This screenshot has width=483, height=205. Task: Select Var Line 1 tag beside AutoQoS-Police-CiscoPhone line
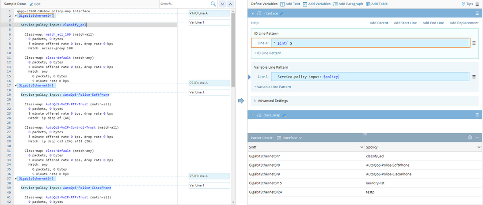click(209, 185)
